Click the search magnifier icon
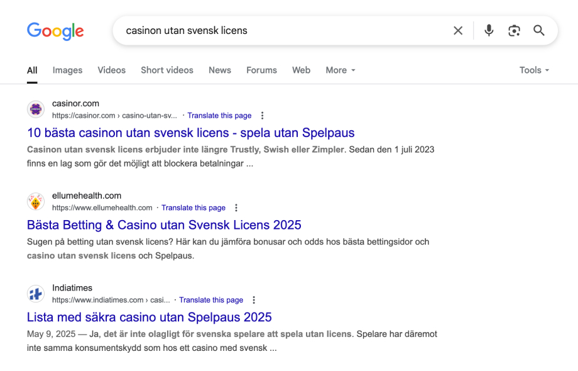This screenshot has width=578, height=371. [x=539, y=30]
